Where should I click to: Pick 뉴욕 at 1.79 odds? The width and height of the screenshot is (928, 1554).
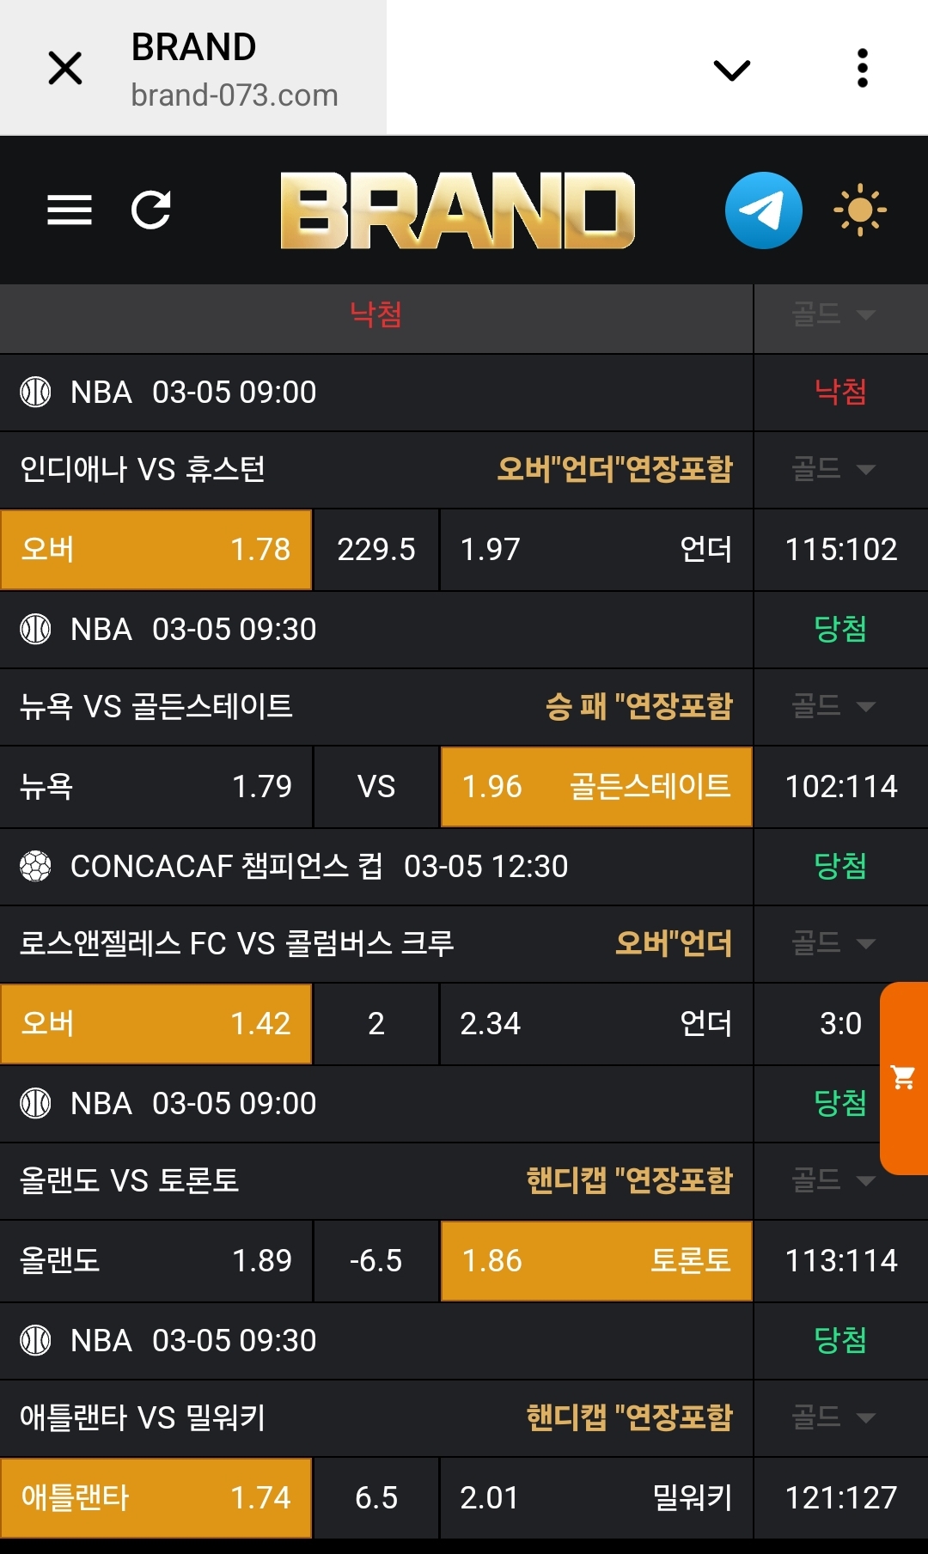pyautogui.click(x=156, y=787)
